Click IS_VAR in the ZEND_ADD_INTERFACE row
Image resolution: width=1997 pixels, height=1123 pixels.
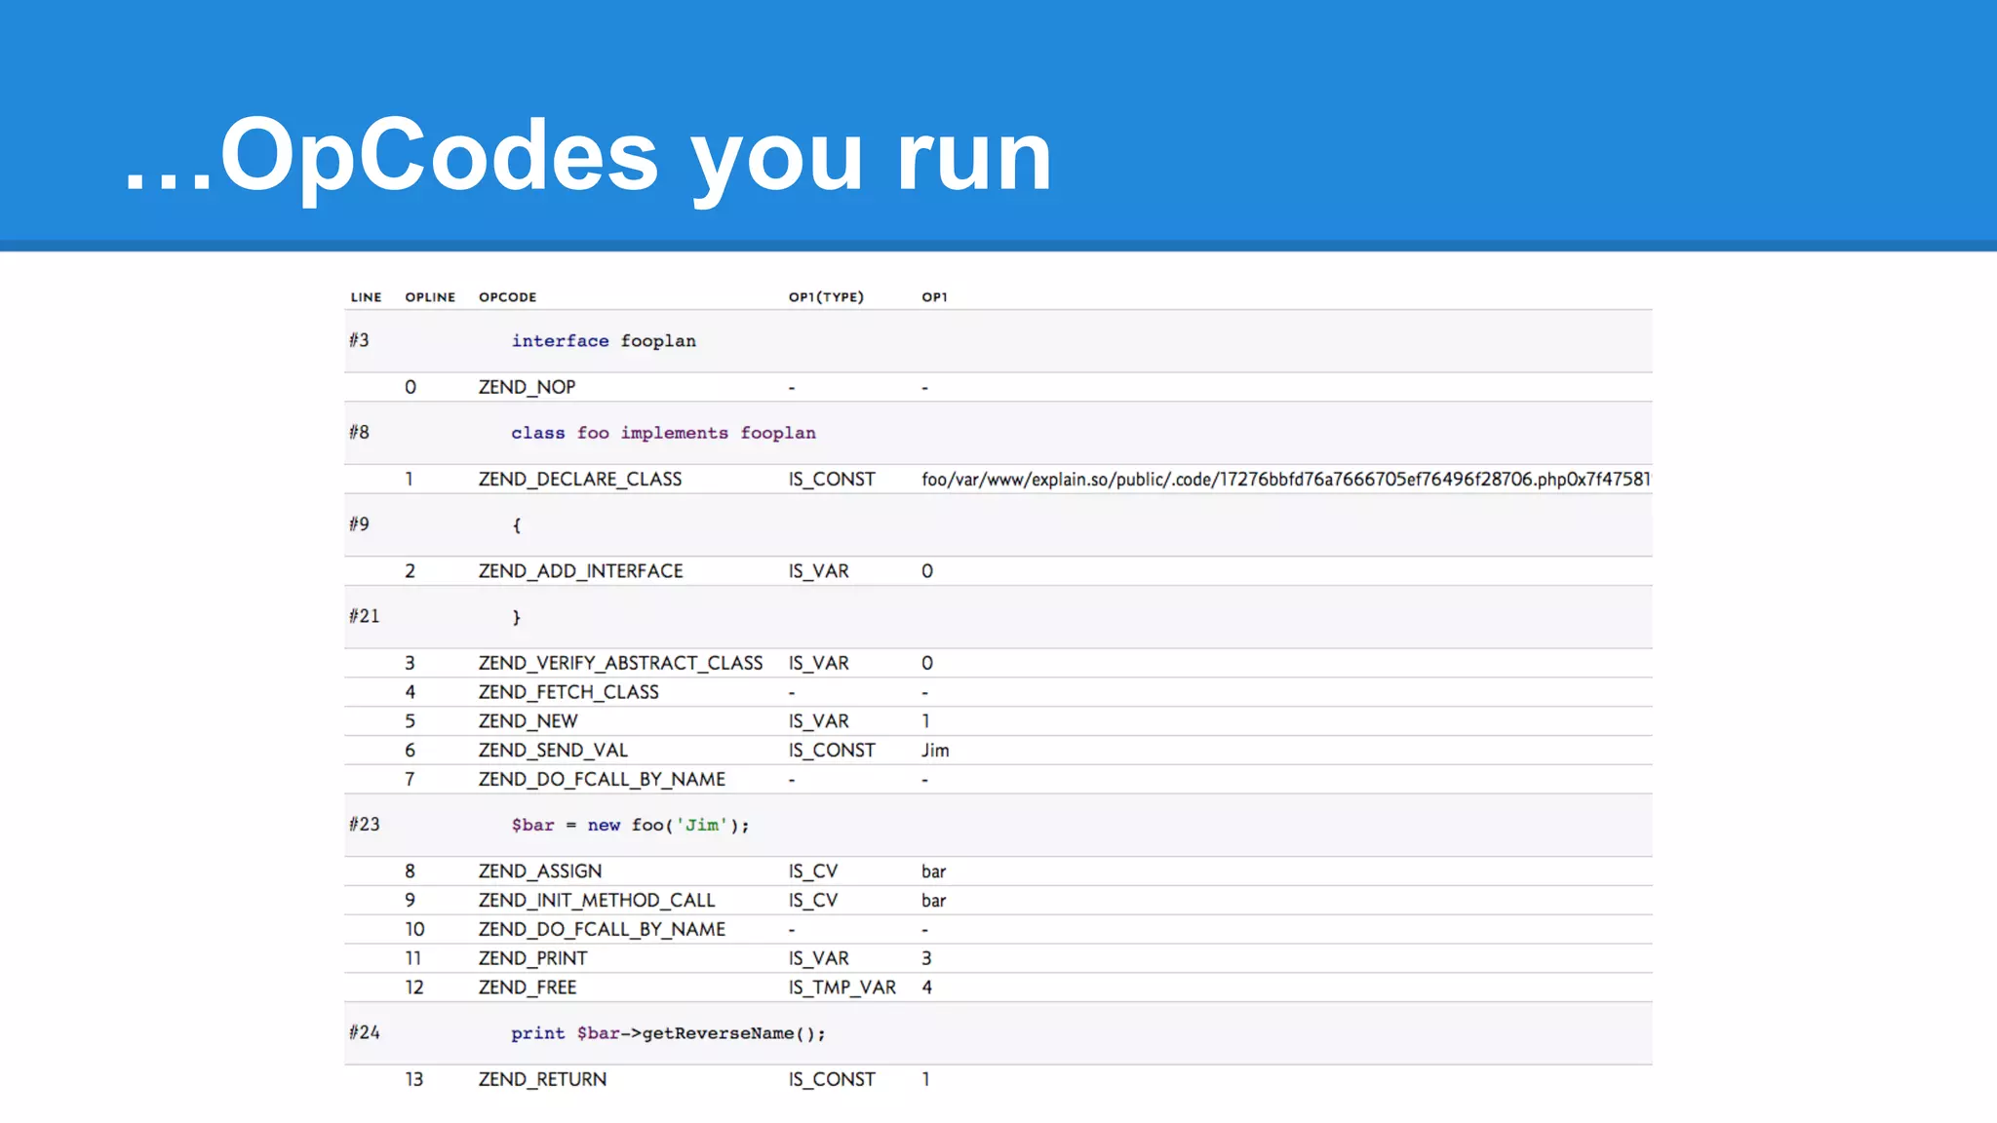(x=818, y=571)
